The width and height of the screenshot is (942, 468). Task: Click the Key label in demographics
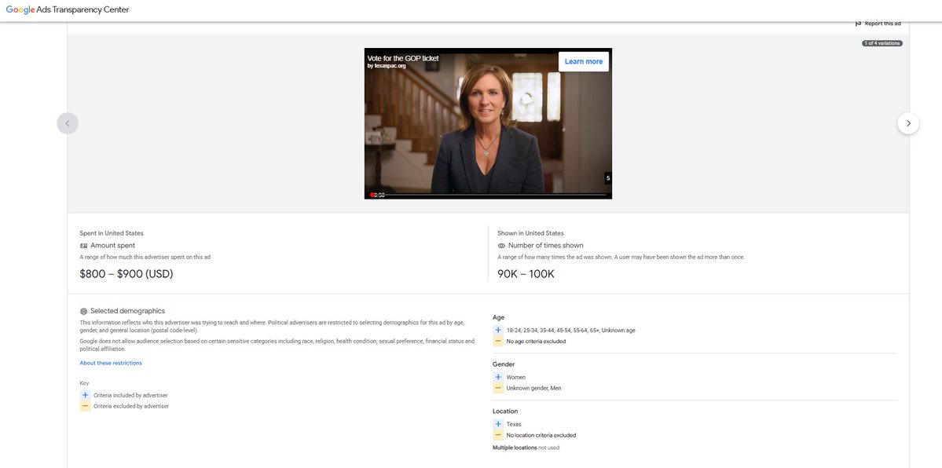84,383
